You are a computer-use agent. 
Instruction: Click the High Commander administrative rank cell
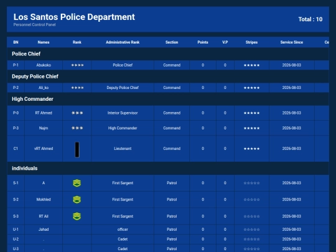click(123, 128)
